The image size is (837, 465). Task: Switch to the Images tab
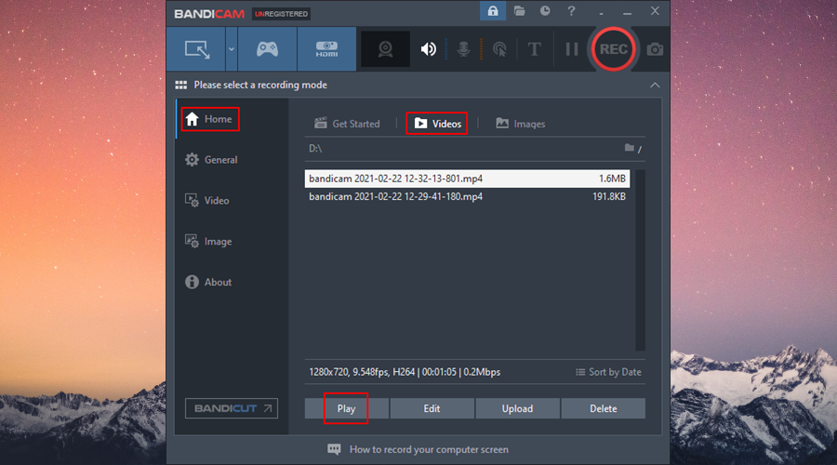point(521,124)
